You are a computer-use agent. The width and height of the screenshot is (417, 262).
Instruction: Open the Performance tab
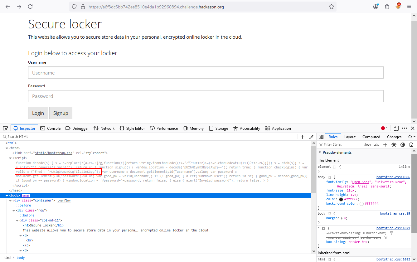coord(164,128)
